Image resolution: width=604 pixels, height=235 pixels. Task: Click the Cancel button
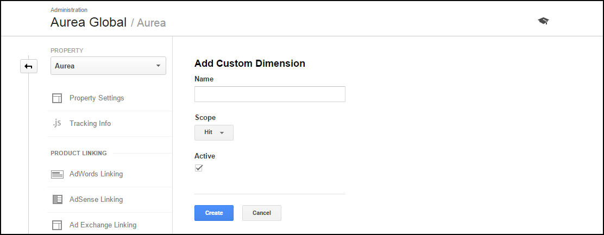tap(262, 213)
